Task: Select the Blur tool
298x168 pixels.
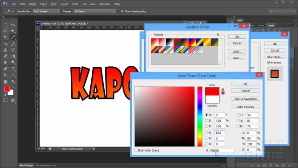Action: [5, 62]
